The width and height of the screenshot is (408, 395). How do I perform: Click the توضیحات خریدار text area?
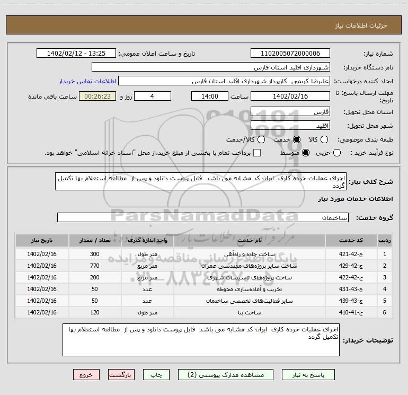click(201, 340)
